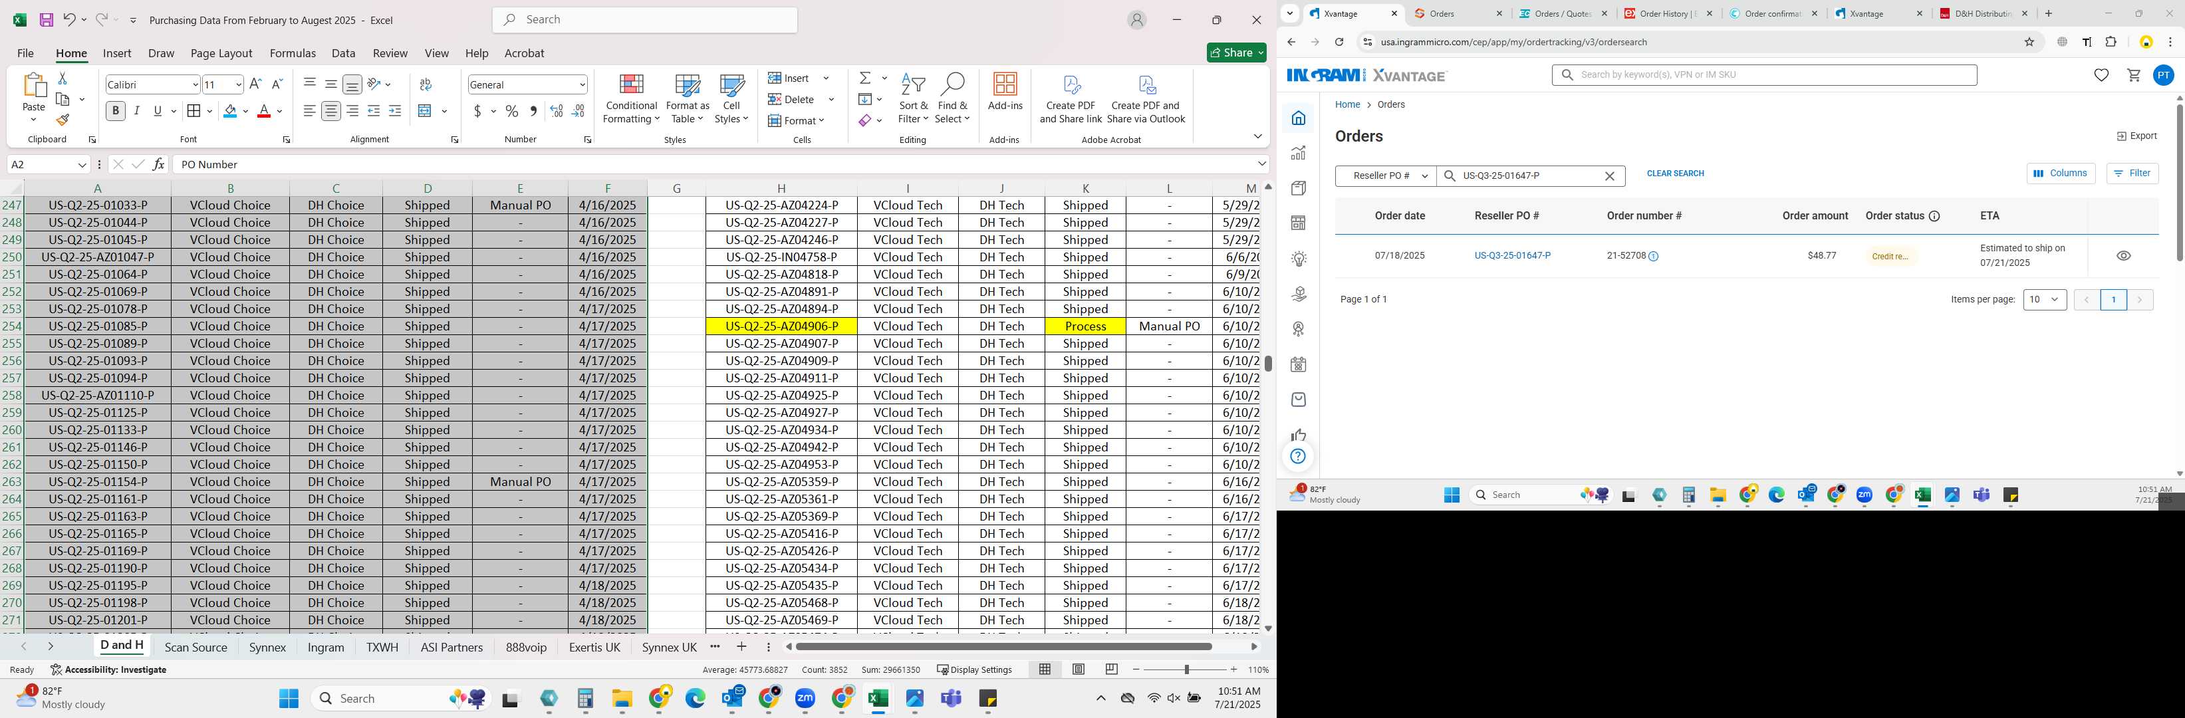The image size is (2185, 718).
Task: Select cell US-Q2-25-AZ04906-P highlighted yellow
Action: (781, 326)
